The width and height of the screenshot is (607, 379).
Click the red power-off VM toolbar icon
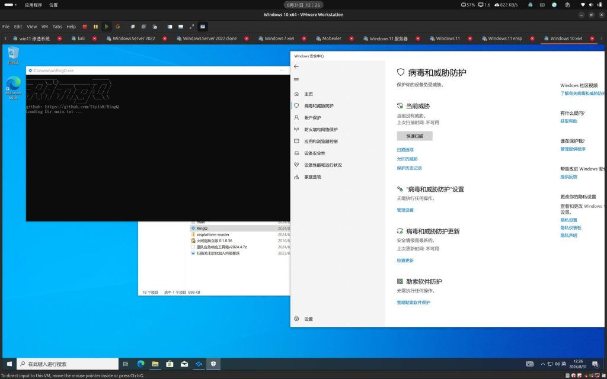(85, 27)
